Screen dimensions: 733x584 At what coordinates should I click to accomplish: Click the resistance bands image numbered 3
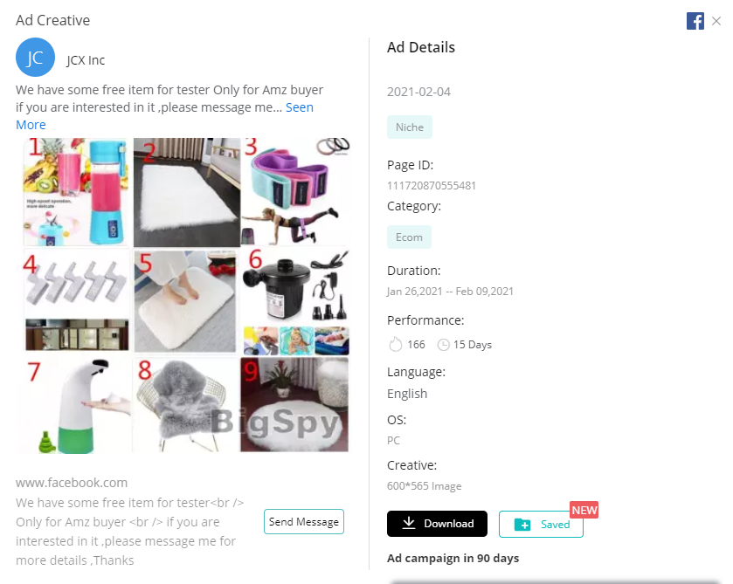[x=295, y=192]
